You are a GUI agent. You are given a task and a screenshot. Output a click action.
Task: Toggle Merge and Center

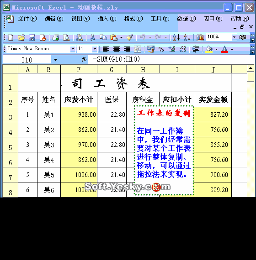coord(138,49)
